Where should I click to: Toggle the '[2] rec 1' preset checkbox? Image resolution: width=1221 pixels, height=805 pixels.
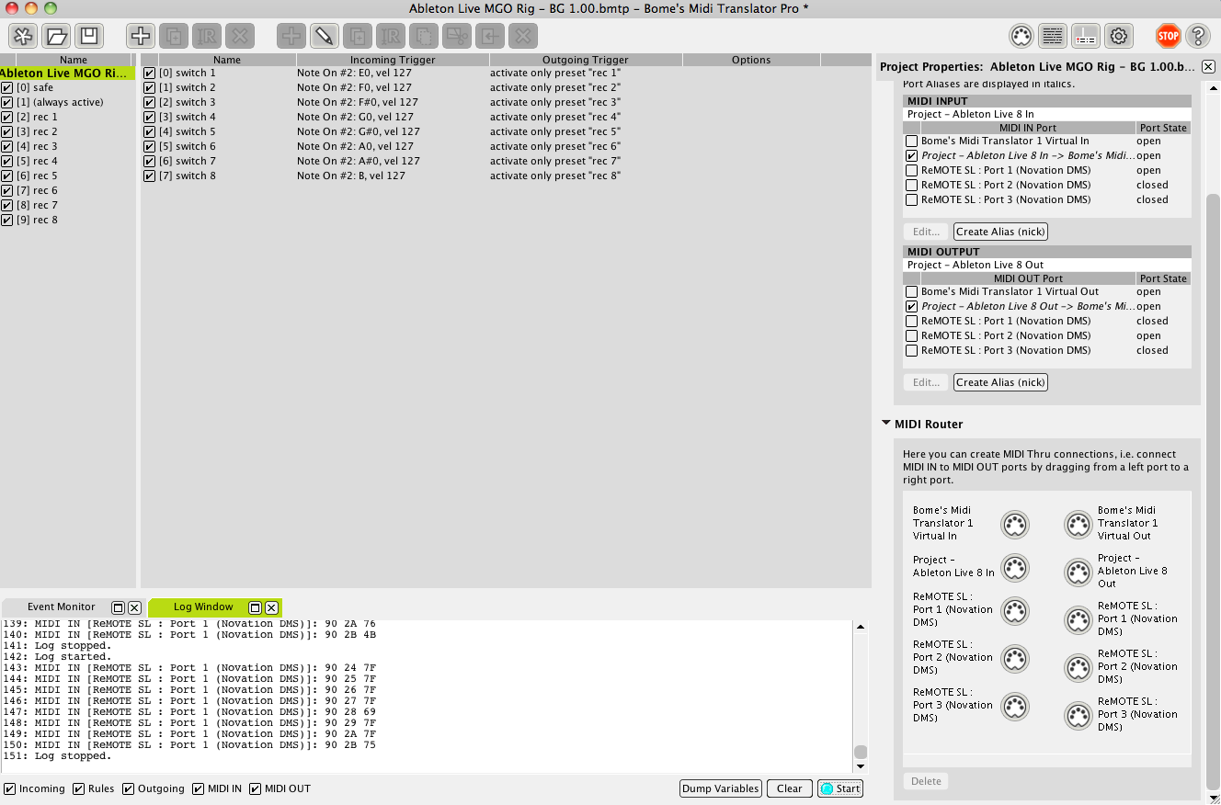click(x=7, y=117)
